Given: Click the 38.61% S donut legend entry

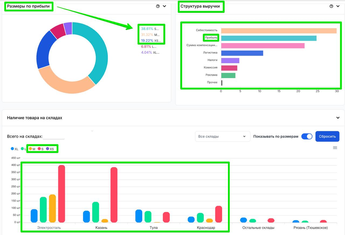Looking at the screenshot, I should (150, 29).
